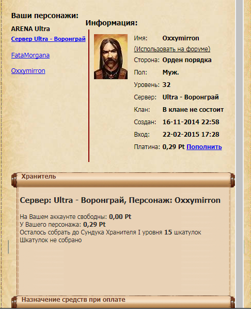This screenshot has width=251, height=309.
Task: Expand Назначение средств при оплате section
Action: (123, 302)
